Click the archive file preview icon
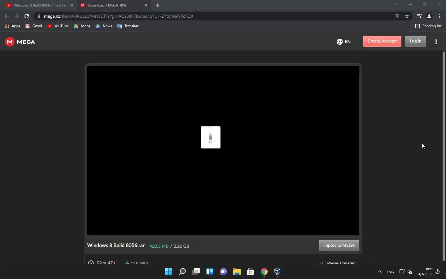The width and height of the screenshot is (446, 279). [x=211, y=137]
